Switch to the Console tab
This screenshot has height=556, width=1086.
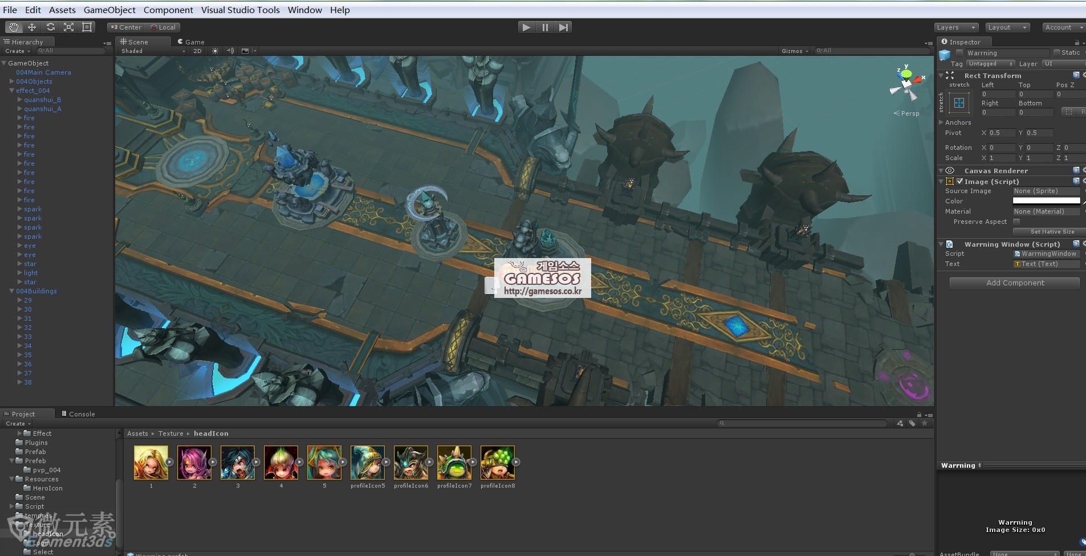(78, 414)
